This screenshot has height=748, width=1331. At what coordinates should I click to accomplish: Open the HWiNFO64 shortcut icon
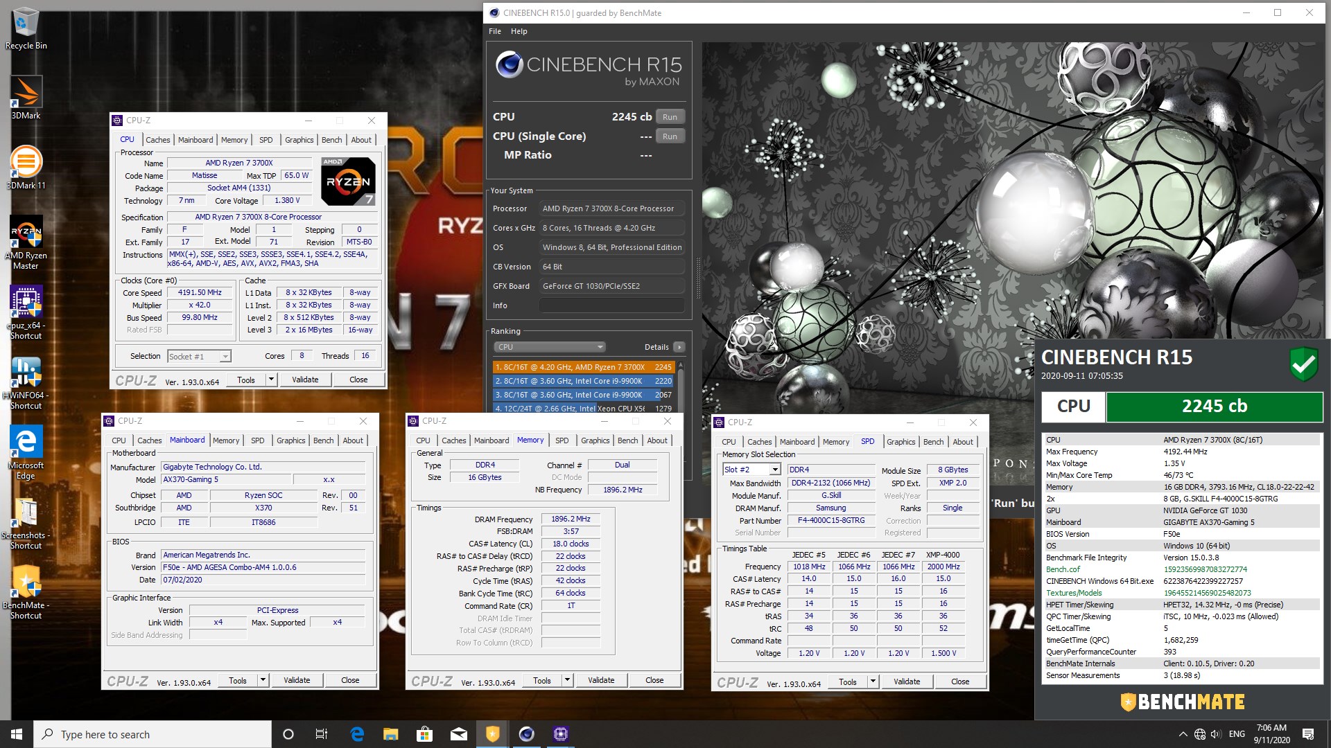pyautogui.click(x=26, y=382)
